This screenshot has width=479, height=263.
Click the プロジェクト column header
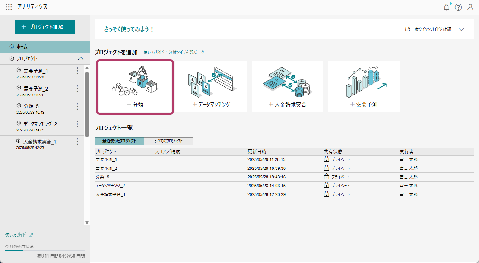(106, 152)
